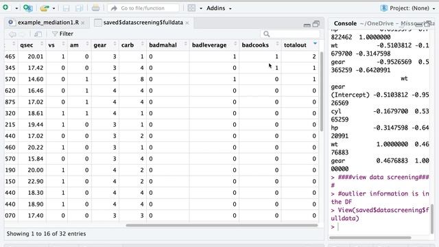The height and width of the screenshot is (247, 439).
Task: Switch to the example_mediation1.R tab
Action: (x=48, y=23)
